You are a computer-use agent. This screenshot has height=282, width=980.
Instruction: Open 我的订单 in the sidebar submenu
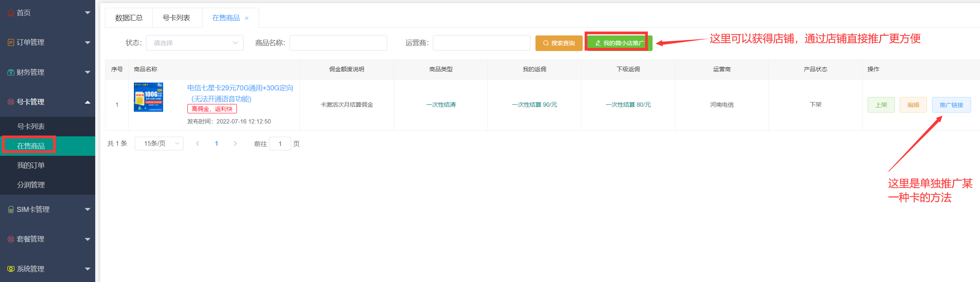31,166
